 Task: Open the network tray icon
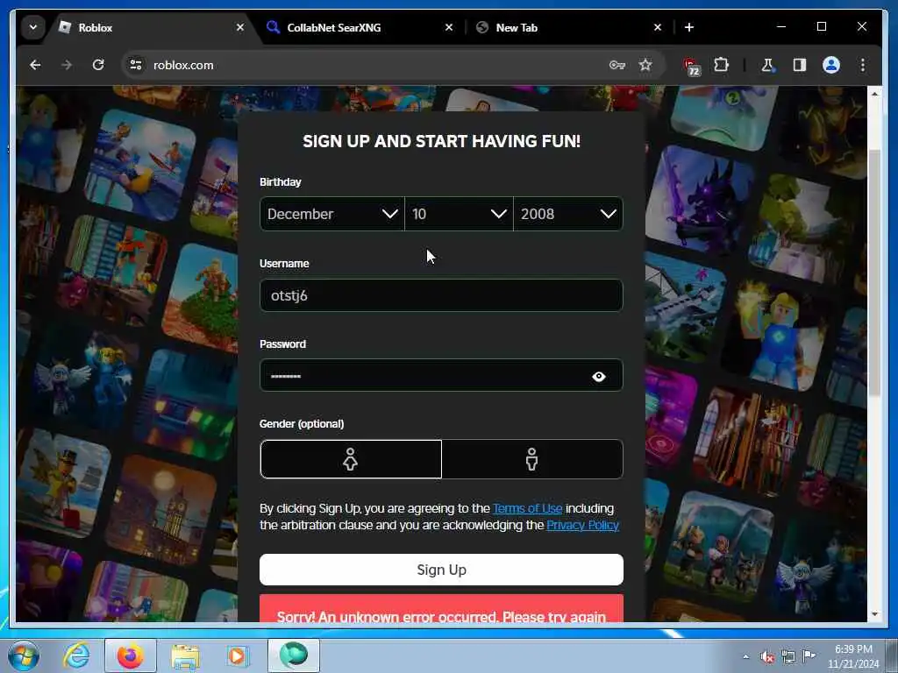pos(788,657)
